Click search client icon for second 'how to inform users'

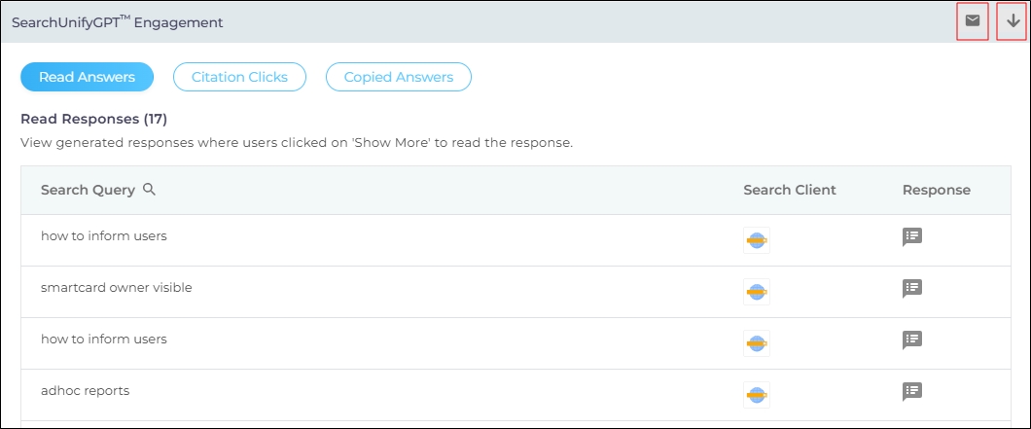pyautogui.click(x=756, y=342)
